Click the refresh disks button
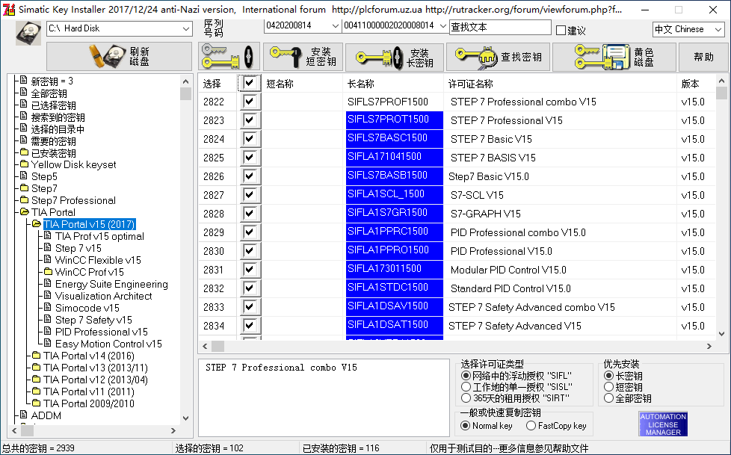The image size is (731, 455). pyautogui.click(x=119, y=57)
